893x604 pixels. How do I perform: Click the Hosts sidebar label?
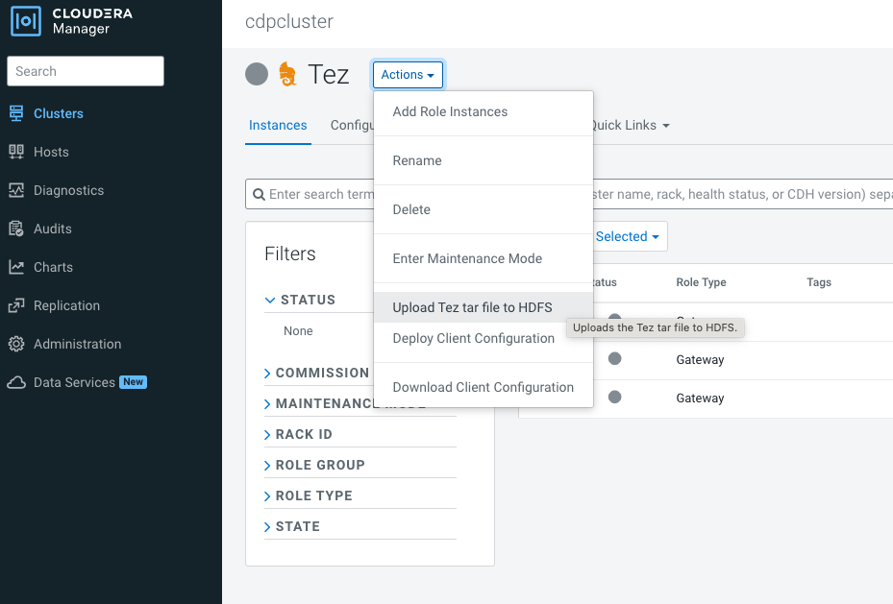coord(51,152)
